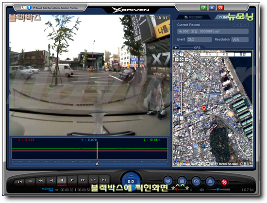Click the car speed gauge display

(131, 181)
